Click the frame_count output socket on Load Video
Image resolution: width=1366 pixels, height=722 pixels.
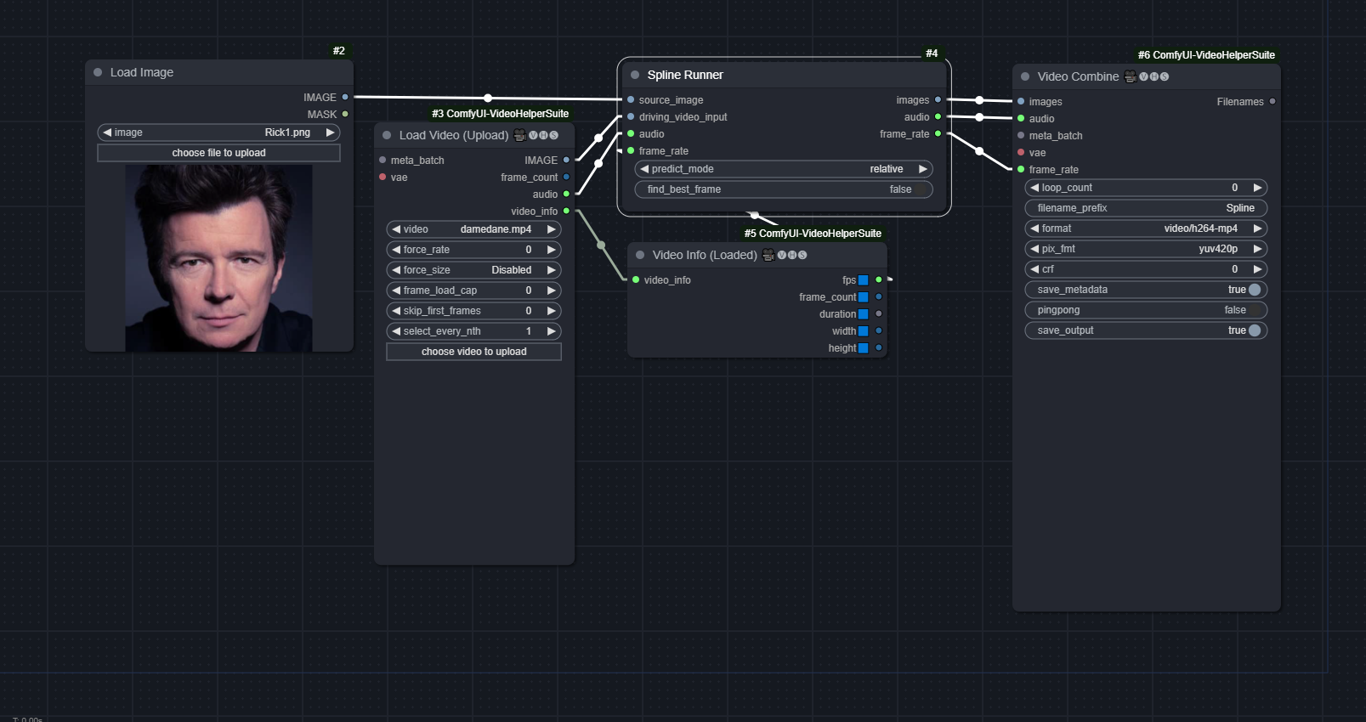coord(566,178)
